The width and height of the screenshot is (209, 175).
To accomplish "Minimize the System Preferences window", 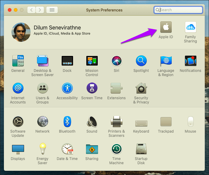I will 16,10.
